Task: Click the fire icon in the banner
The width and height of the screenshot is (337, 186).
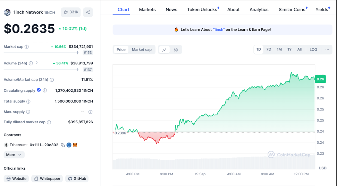Action: point(176,29)
